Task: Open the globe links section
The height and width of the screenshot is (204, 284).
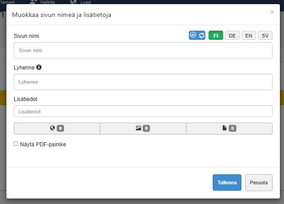Action: coord(57,129)
